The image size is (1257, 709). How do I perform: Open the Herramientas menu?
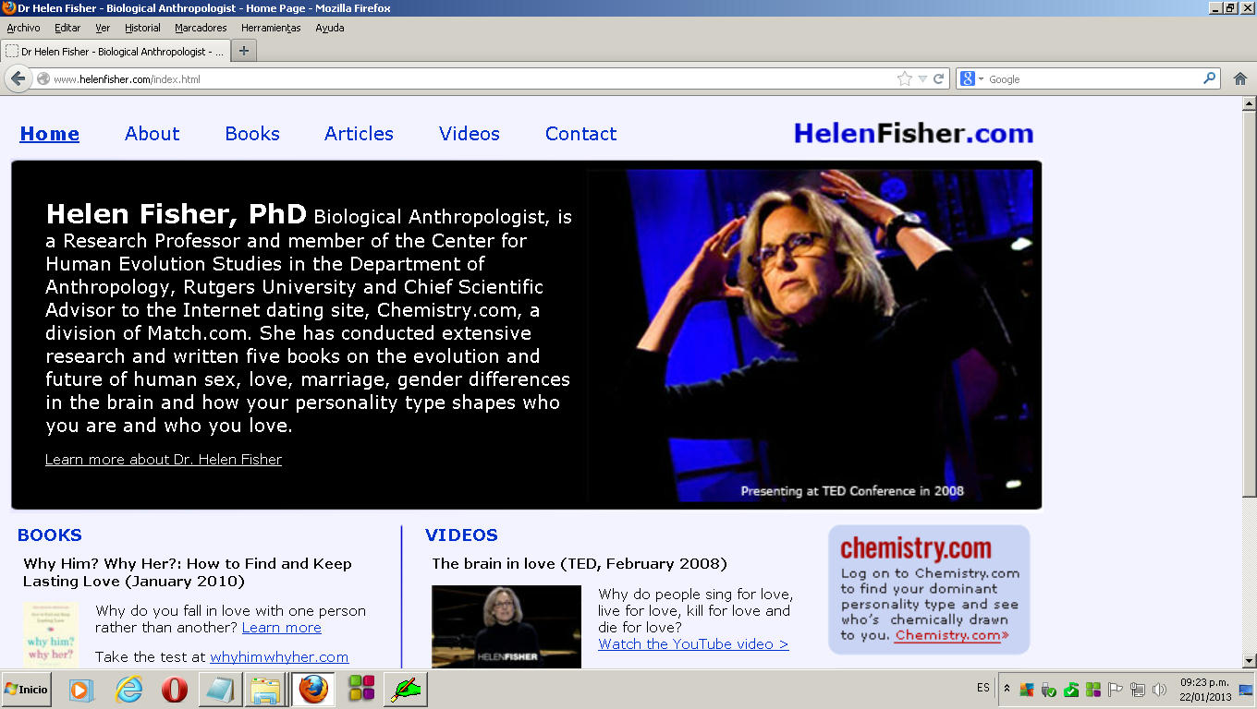271,28
